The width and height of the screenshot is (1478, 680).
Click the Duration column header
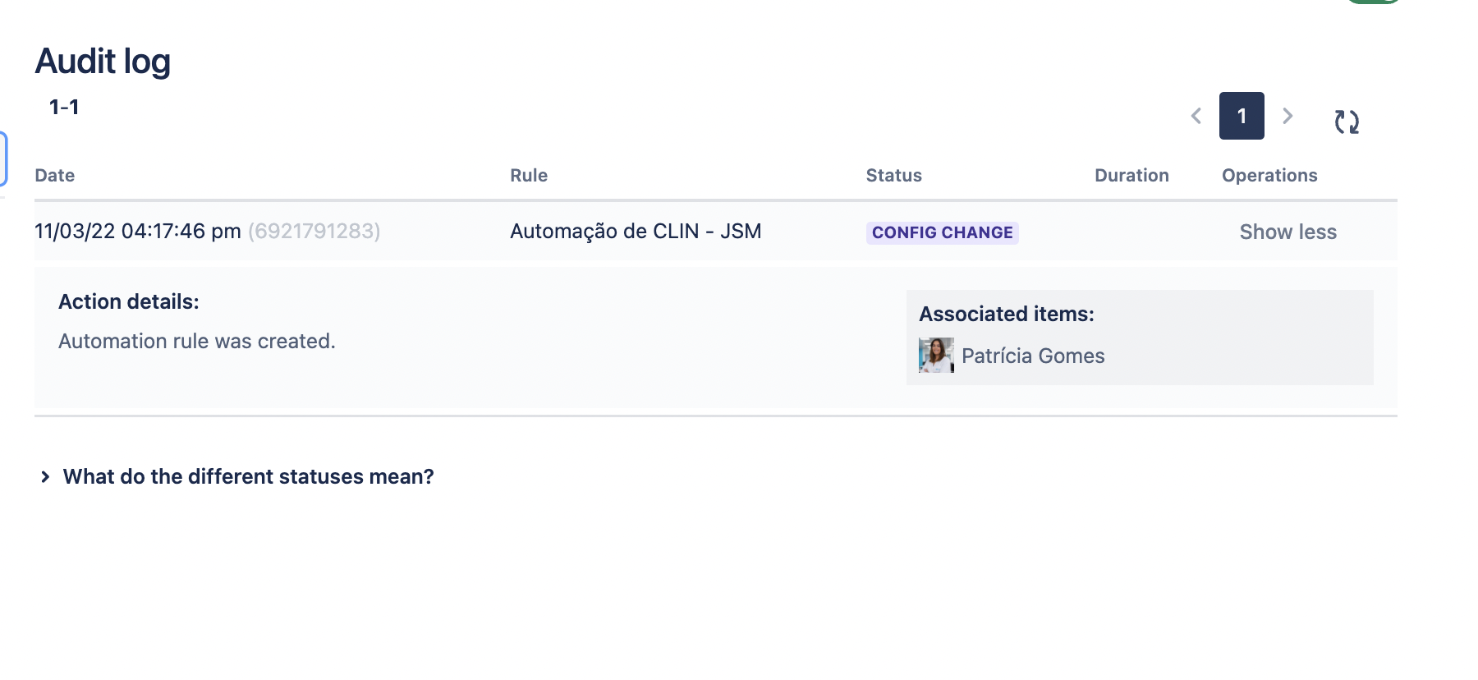pyautogui.click(x=1131, y=175)
